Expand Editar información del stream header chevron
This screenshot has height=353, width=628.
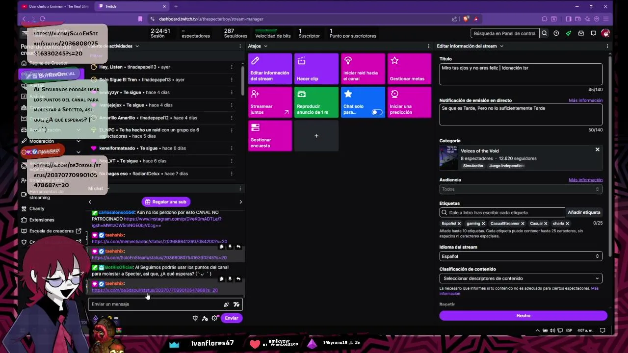501,46
